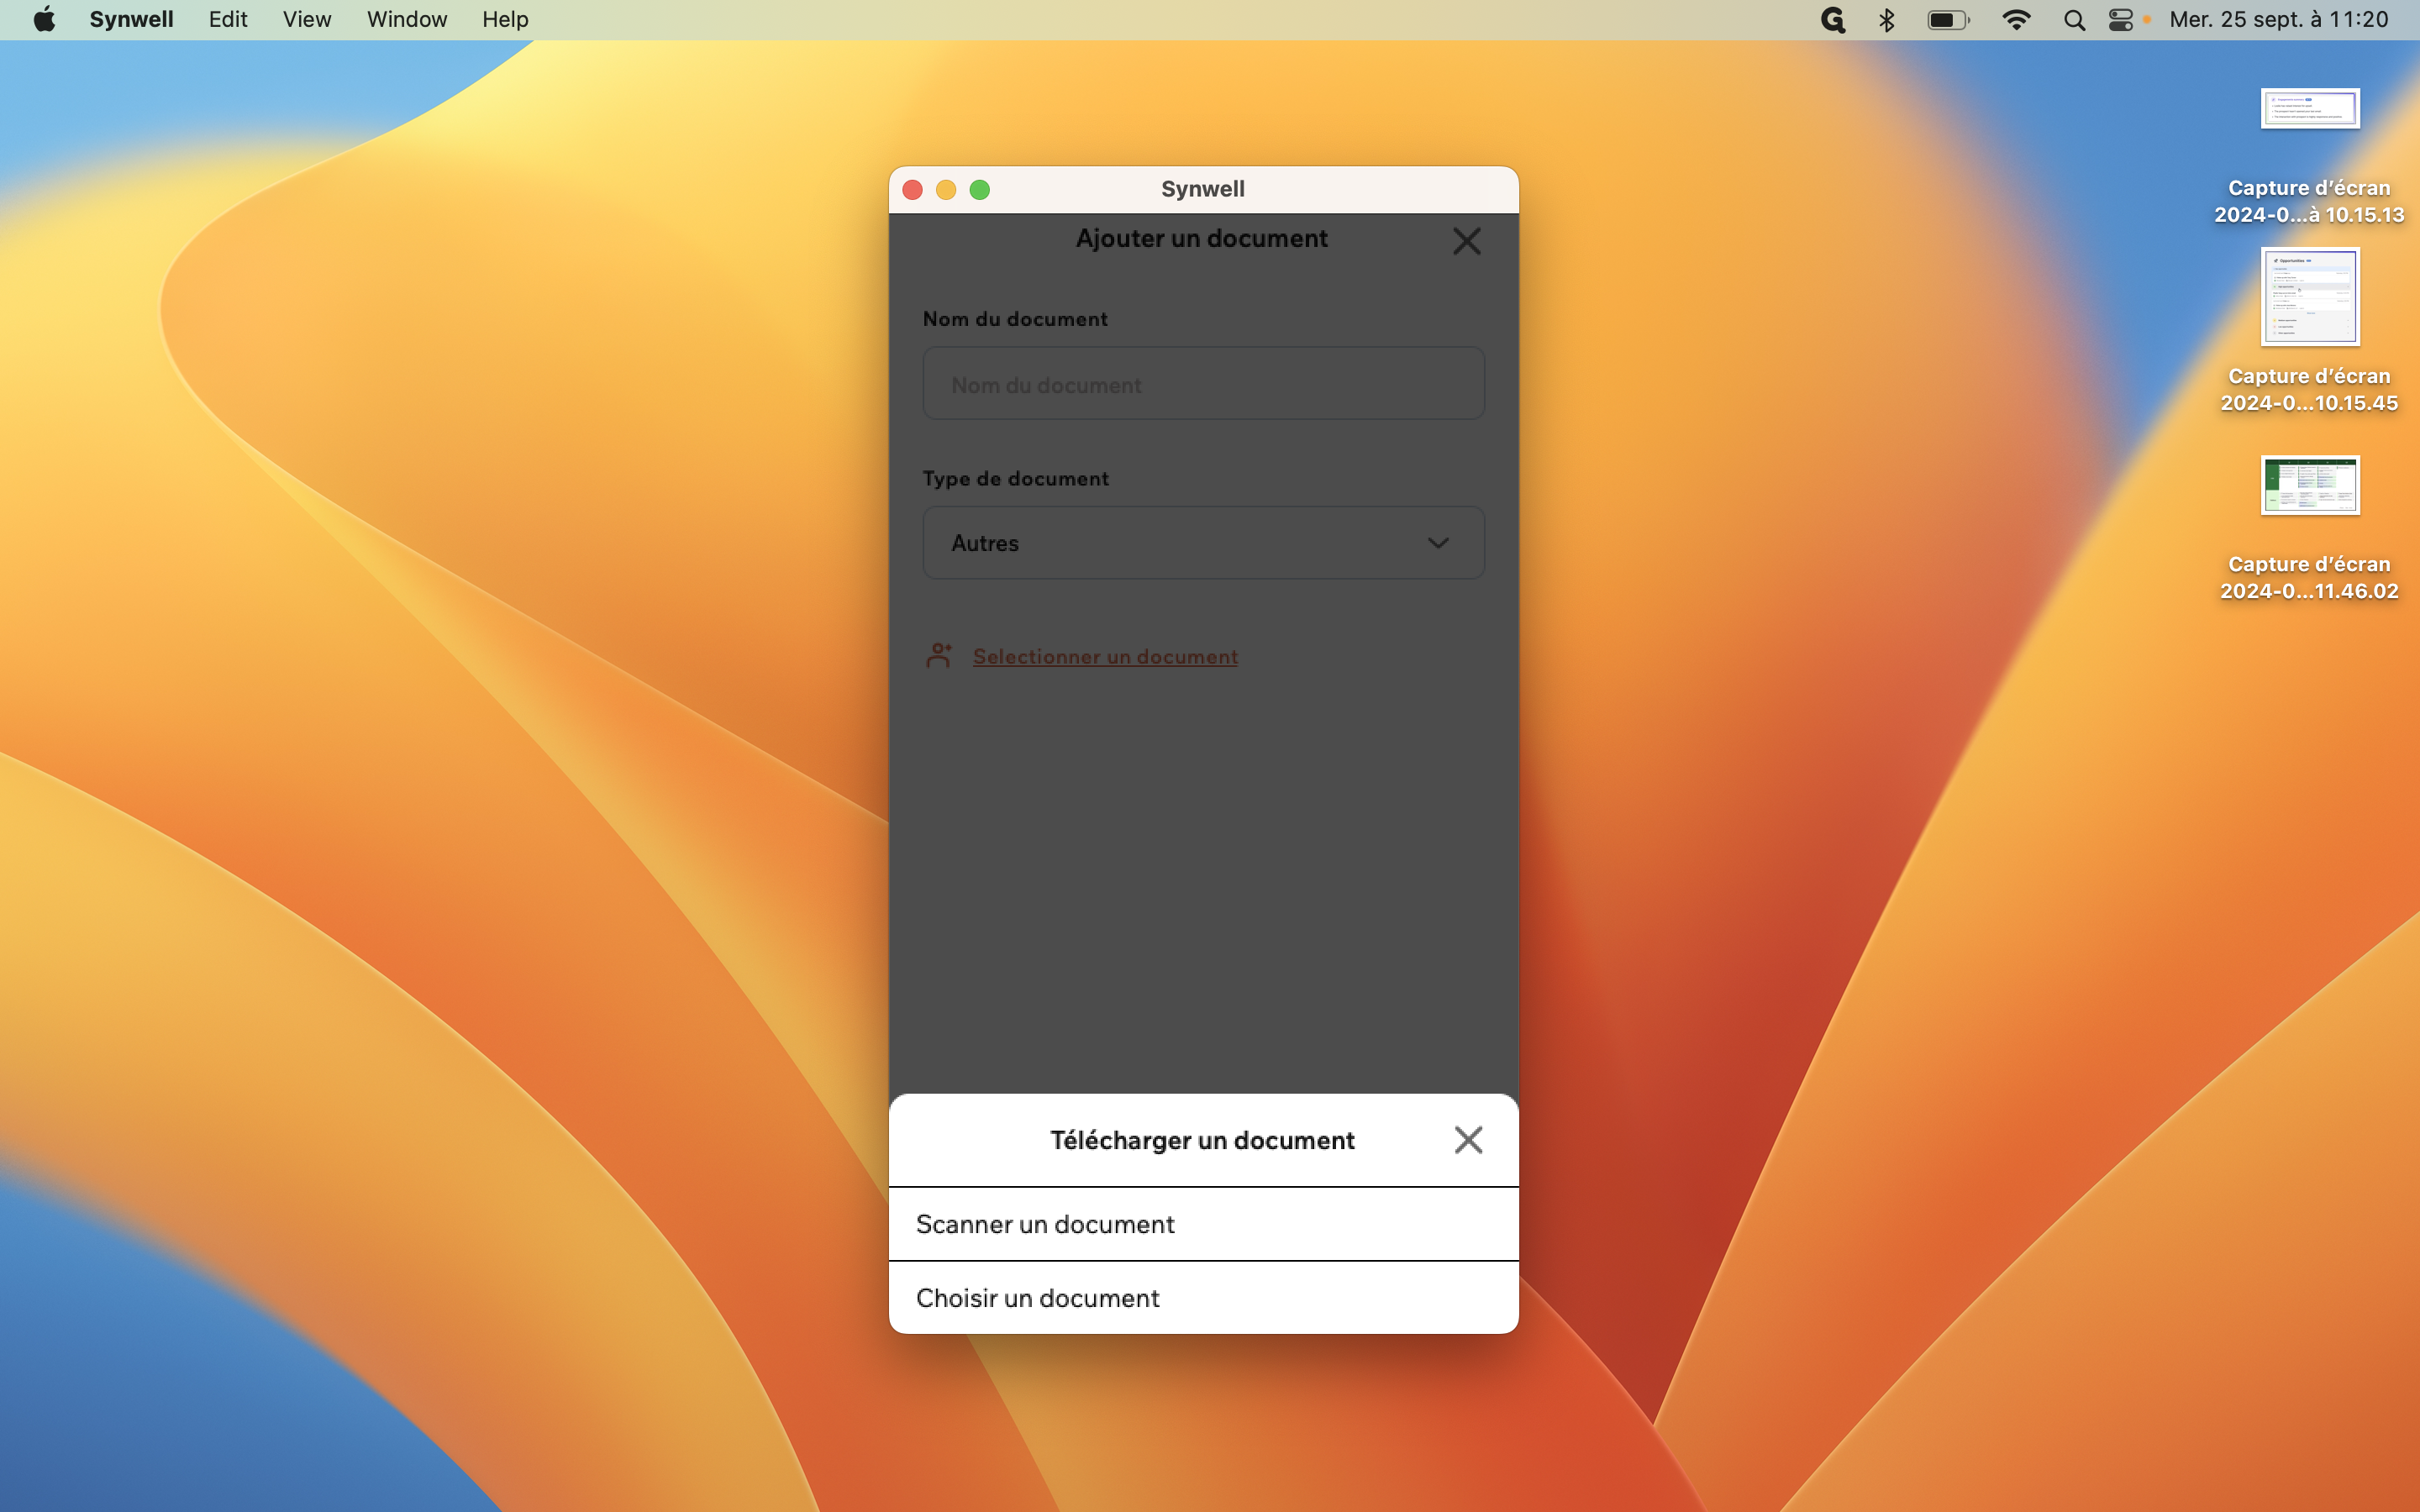Viewport: 2420px width, 1512px height.
Task: Open the Selectionner un document link
Action: point(1105,657)
